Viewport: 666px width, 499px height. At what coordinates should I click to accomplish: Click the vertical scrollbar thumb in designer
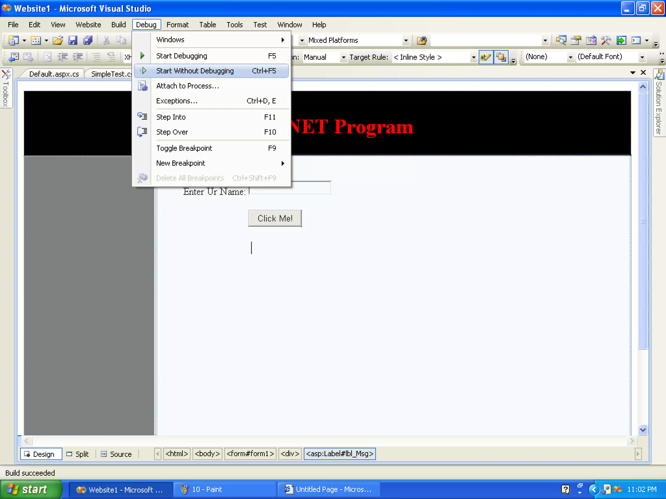643,221
